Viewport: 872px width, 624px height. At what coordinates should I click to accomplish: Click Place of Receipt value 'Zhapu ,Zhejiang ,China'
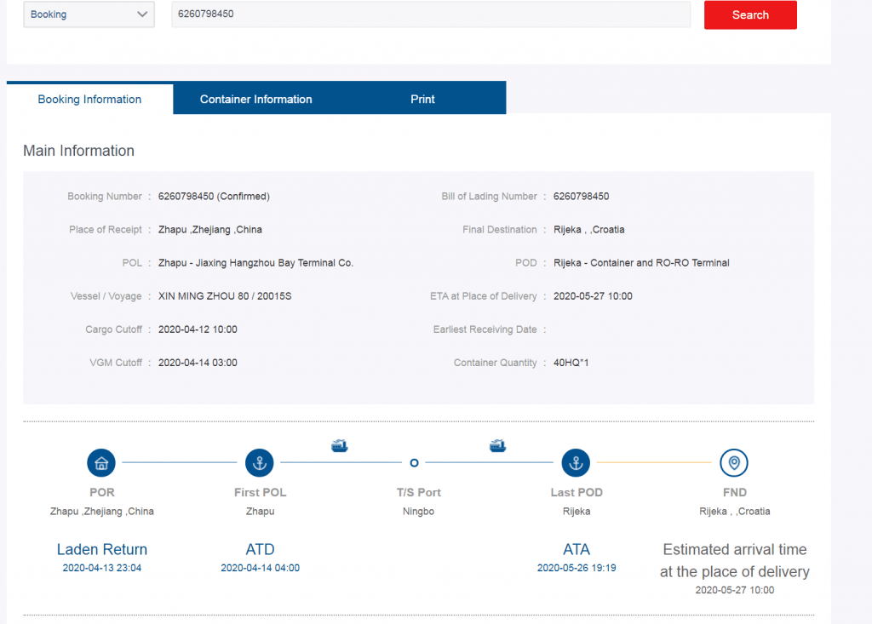pos(210,230)
